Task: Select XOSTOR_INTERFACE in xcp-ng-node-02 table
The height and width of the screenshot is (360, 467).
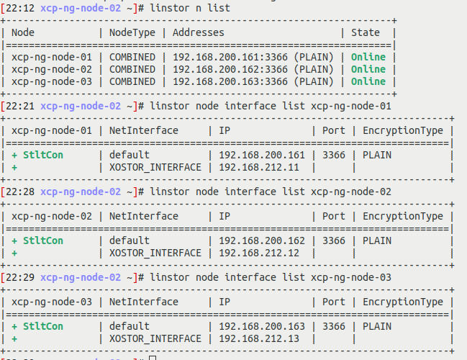Action: click(155, 253)
